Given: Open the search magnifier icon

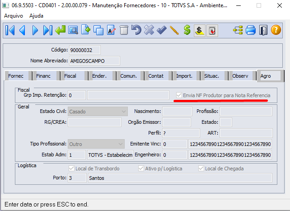Looking at the screenshot, I should point(73,30).
